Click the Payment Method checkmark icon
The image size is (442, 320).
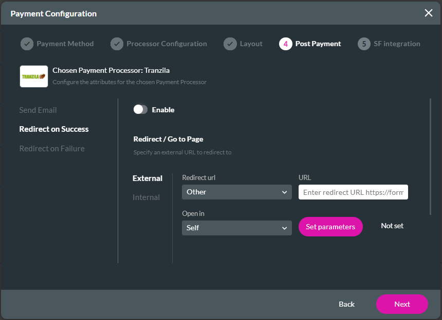point(27,44)
